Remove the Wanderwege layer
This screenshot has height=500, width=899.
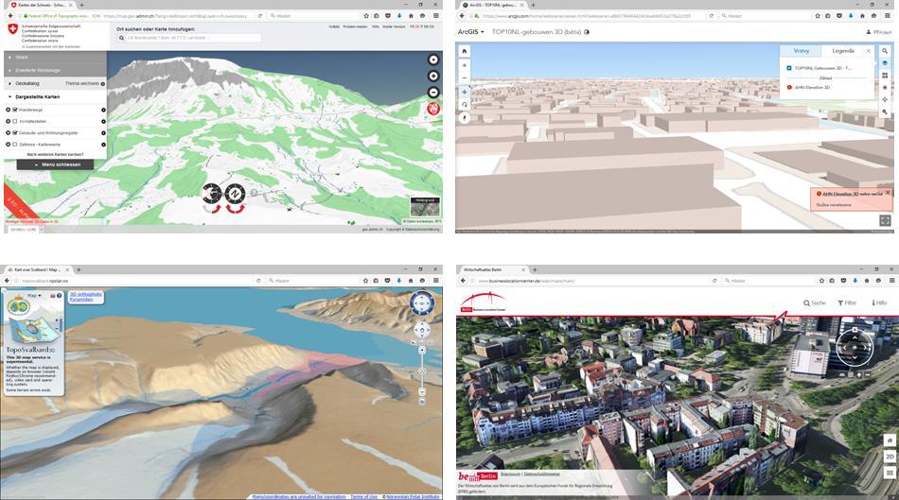tap(8, 110)
